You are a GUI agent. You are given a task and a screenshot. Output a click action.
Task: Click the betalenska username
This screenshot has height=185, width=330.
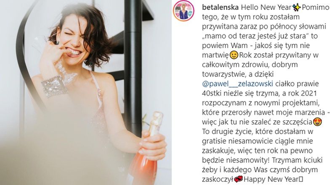[x=220, y=8]
